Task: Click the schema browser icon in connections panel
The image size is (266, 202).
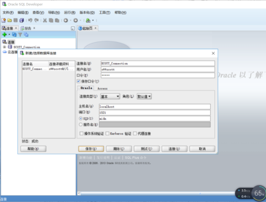Action: tap(26, 35)
